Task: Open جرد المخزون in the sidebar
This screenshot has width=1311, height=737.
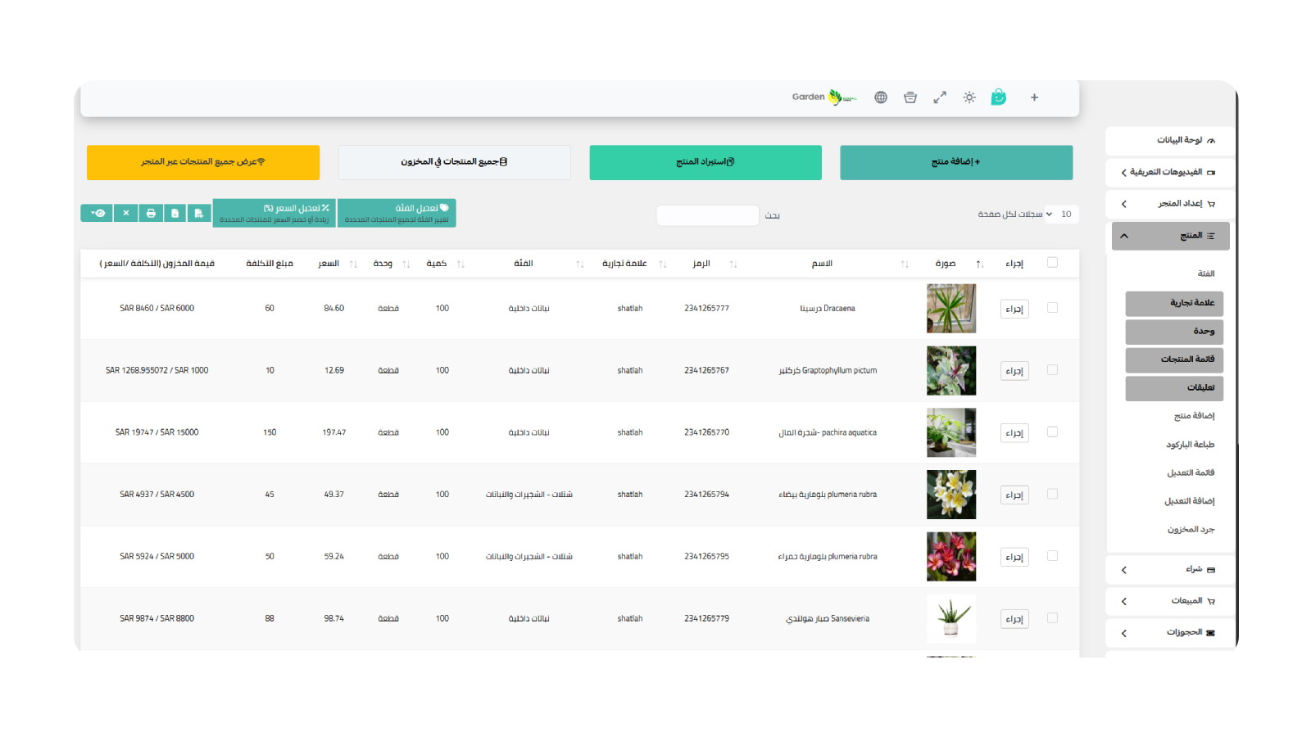Action: tap(1191, 530)
